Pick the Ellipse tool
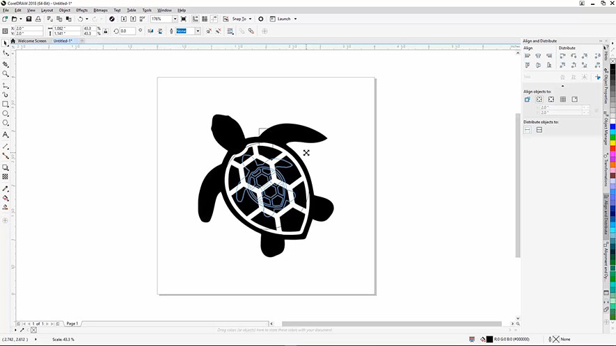The width and height of the screenshot is (616, 346). coord(6,113)
